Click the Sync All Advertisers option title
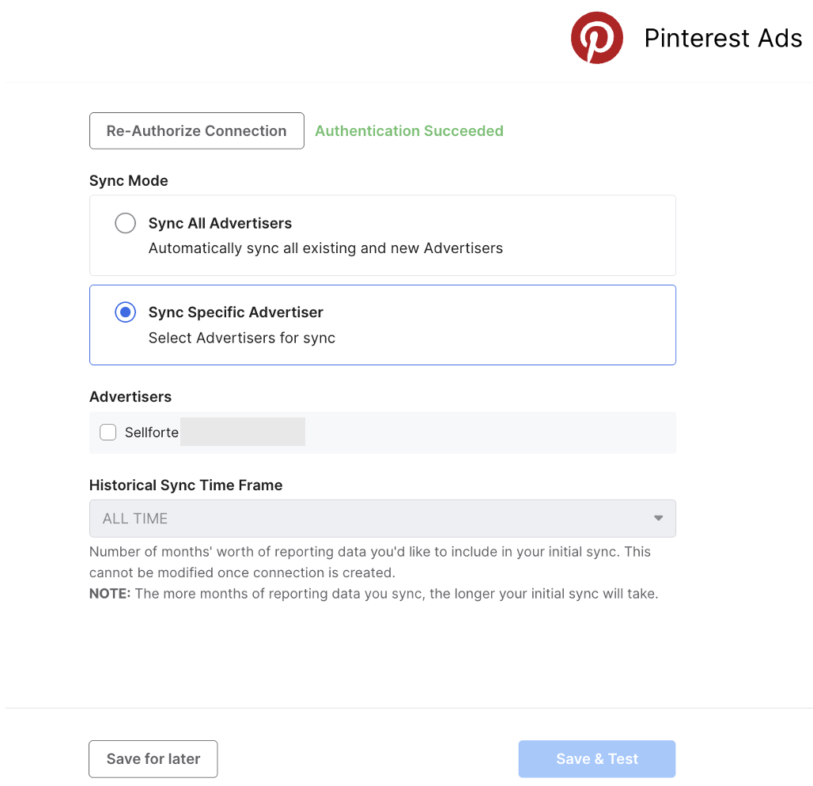This screenshot has height=786, width=813. (220, 224)
